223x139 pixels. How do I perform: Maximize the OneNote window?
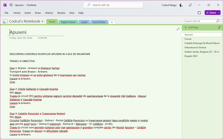tap(209, 5)
